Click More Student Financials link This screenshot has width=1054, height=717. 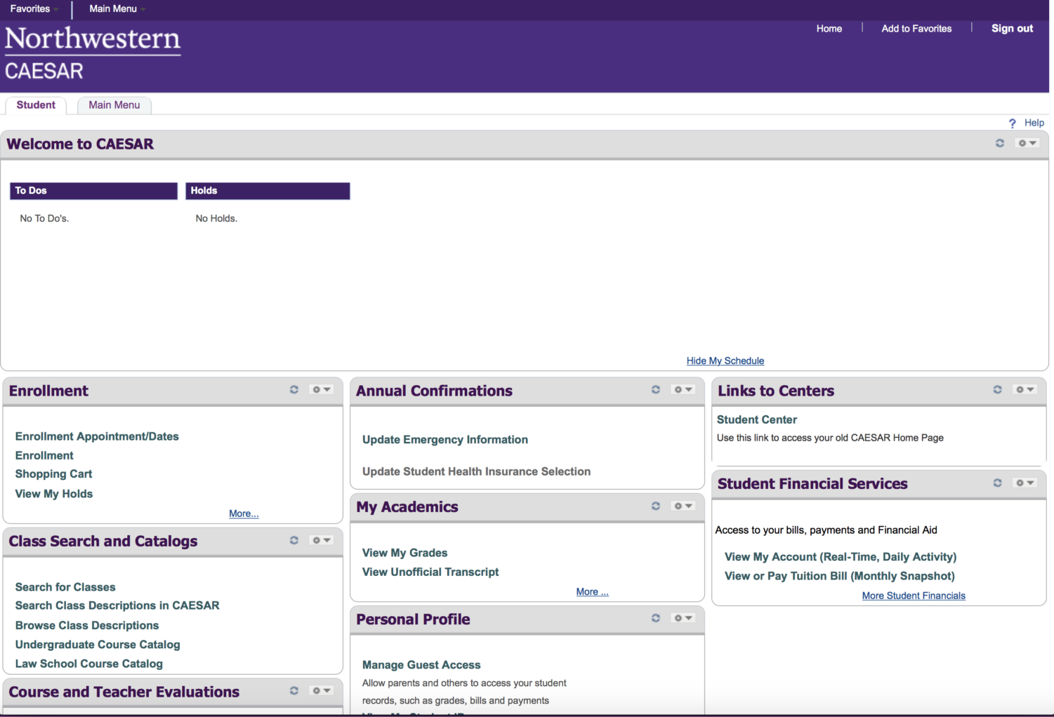point(914,596)
